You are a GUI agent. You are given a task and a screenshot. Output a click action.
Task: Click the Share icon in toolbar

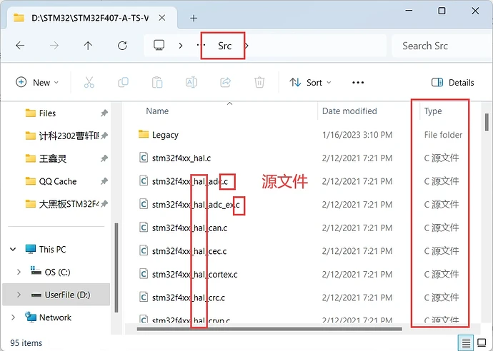pyautogui.click(x=226, y=82)
